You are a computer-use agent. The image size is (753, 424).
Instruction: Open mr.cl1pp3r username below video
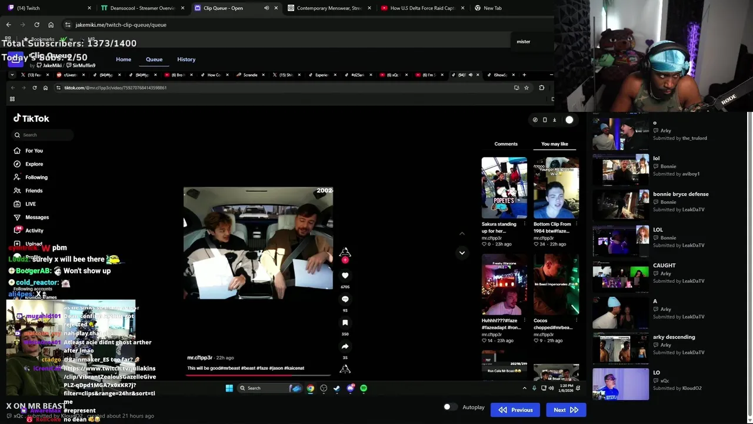199,357
